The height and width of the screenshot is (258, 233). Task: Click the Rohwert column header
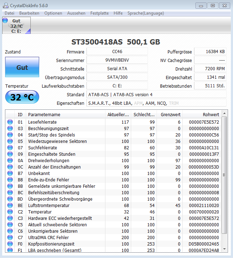(202, 115)
